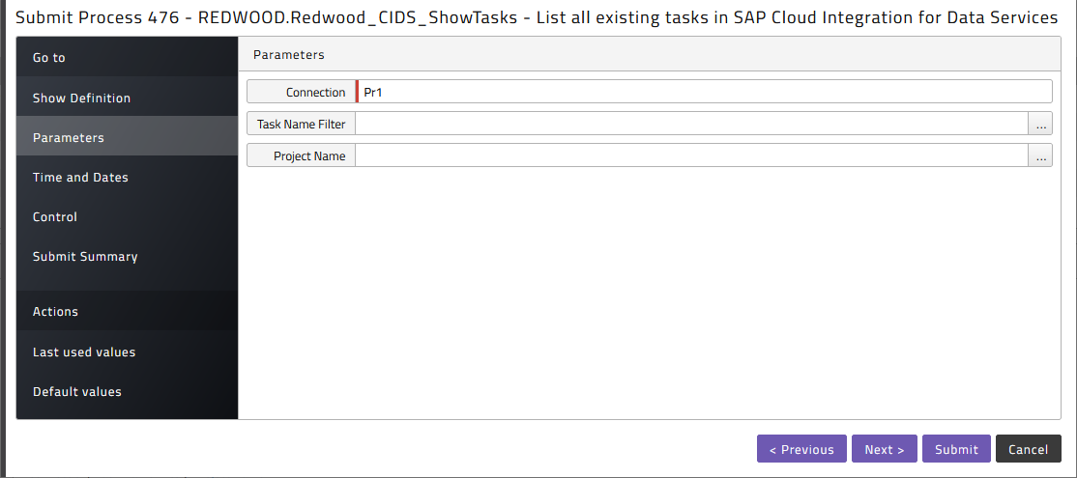The height and width of the screenshot is (478, 1077).
Task: Select the Parameters sidebar item
Action: [x=127, y=137]
